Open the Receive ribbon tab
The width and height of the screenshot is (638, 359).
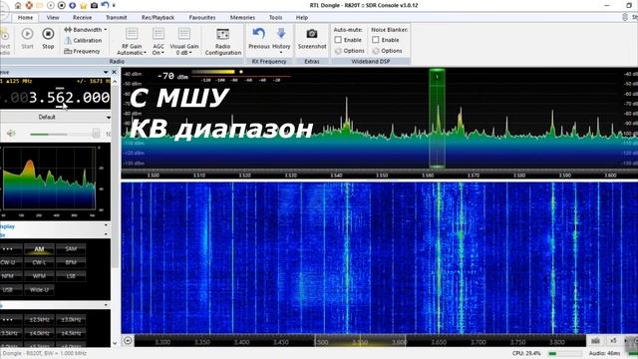tap(82, 18)
